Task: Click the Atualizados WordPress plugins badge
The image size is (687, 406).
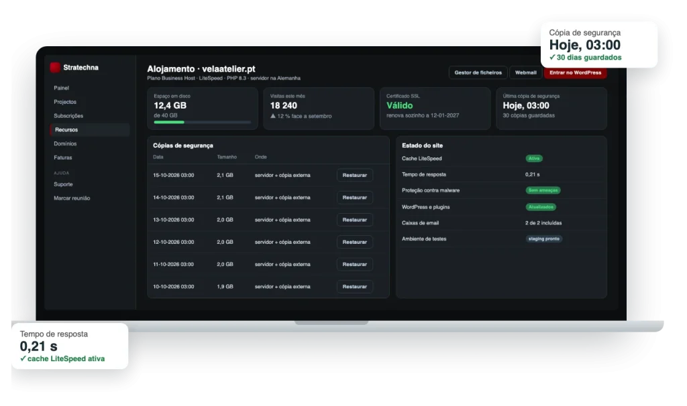Action: [x=541, y=207]
